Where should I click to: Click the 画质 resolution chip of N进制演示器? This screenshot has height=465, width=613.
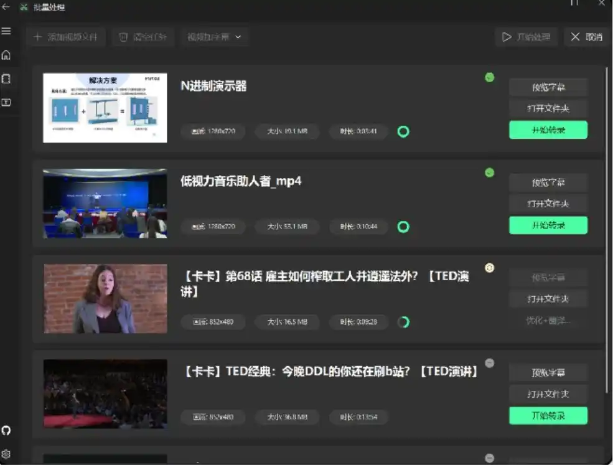(213, 131)
